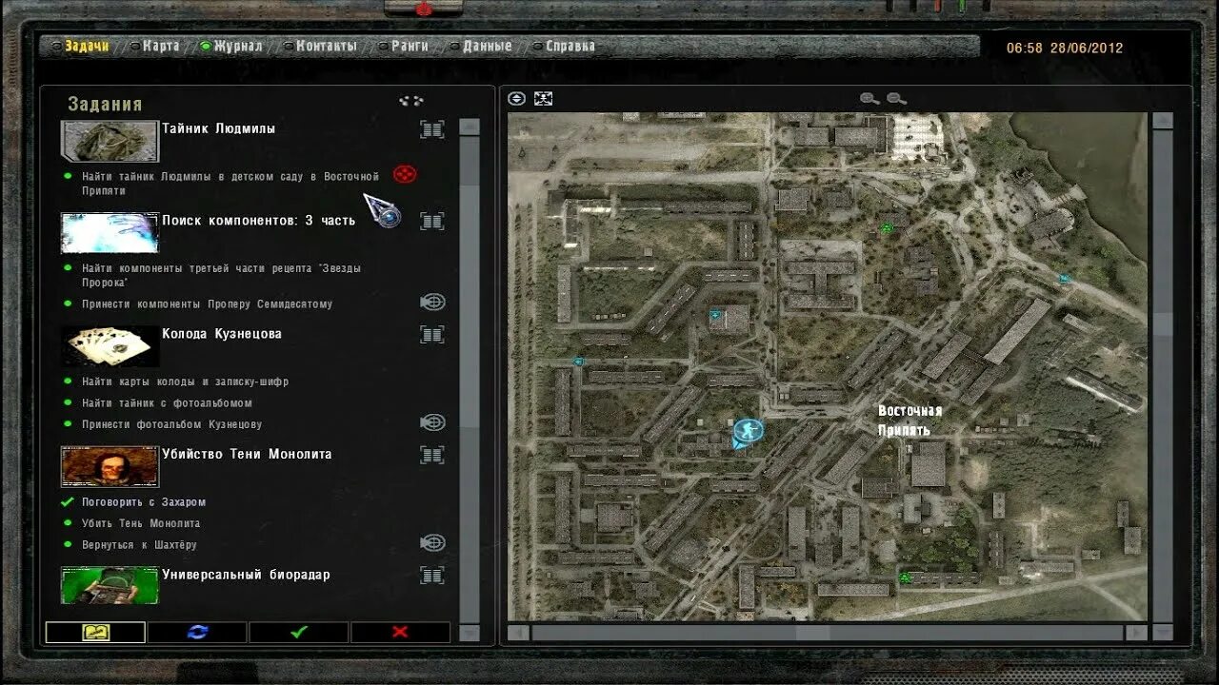The image size is (1219, 685).
Task: Toggle map locator for Принести фотоальбом Кузнецову
Action: tap(433, 422)
